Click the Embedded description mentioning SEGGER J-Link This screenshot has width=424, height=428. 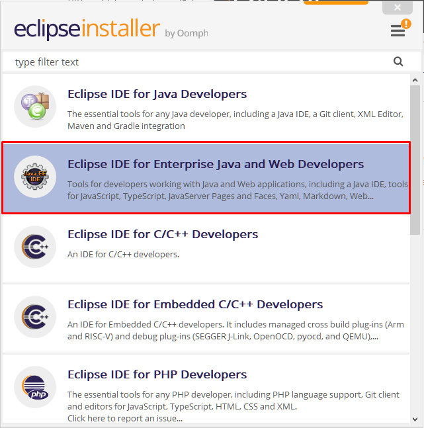click(235, 331)
